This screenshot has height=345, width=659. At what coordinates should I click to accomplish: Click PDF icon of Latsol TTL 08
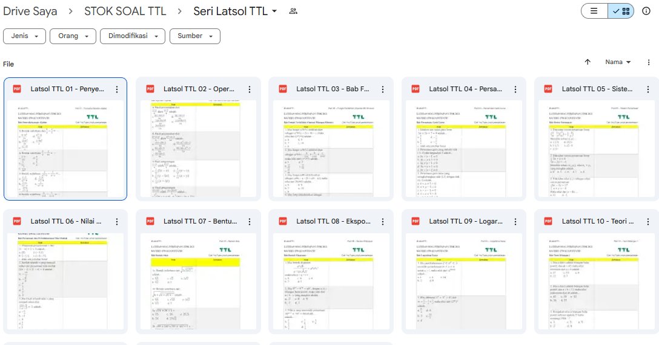pos(283,221)
